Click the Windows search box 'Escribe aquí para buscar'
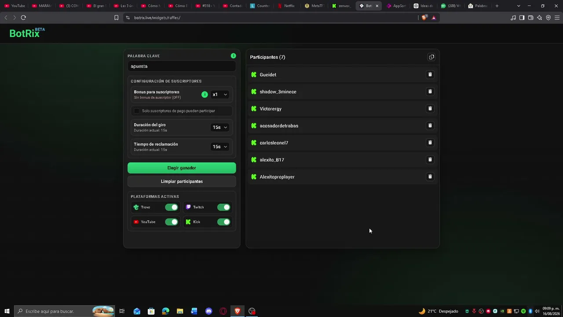This screenshot has height=317, width=563. tap(64, 311)
